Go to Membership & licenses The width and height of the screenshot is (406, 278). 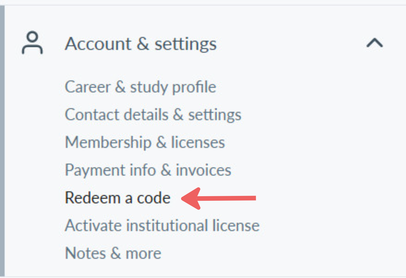pos(145,142)
